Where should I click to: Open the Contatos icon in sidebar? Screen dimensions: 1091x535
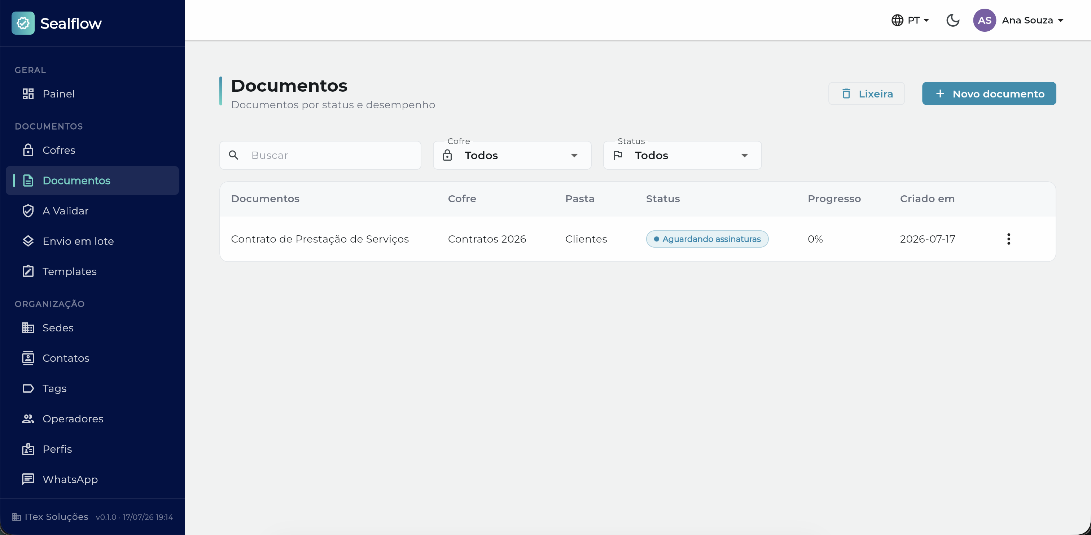(x=28, y=358)
